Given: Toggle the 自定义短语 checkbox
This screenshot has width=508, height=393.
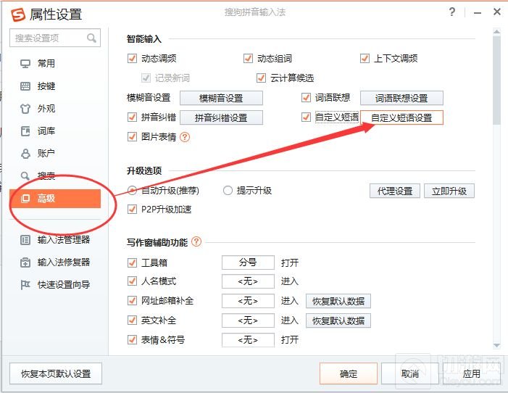Looking at the screenshot, I should point(306,117).
